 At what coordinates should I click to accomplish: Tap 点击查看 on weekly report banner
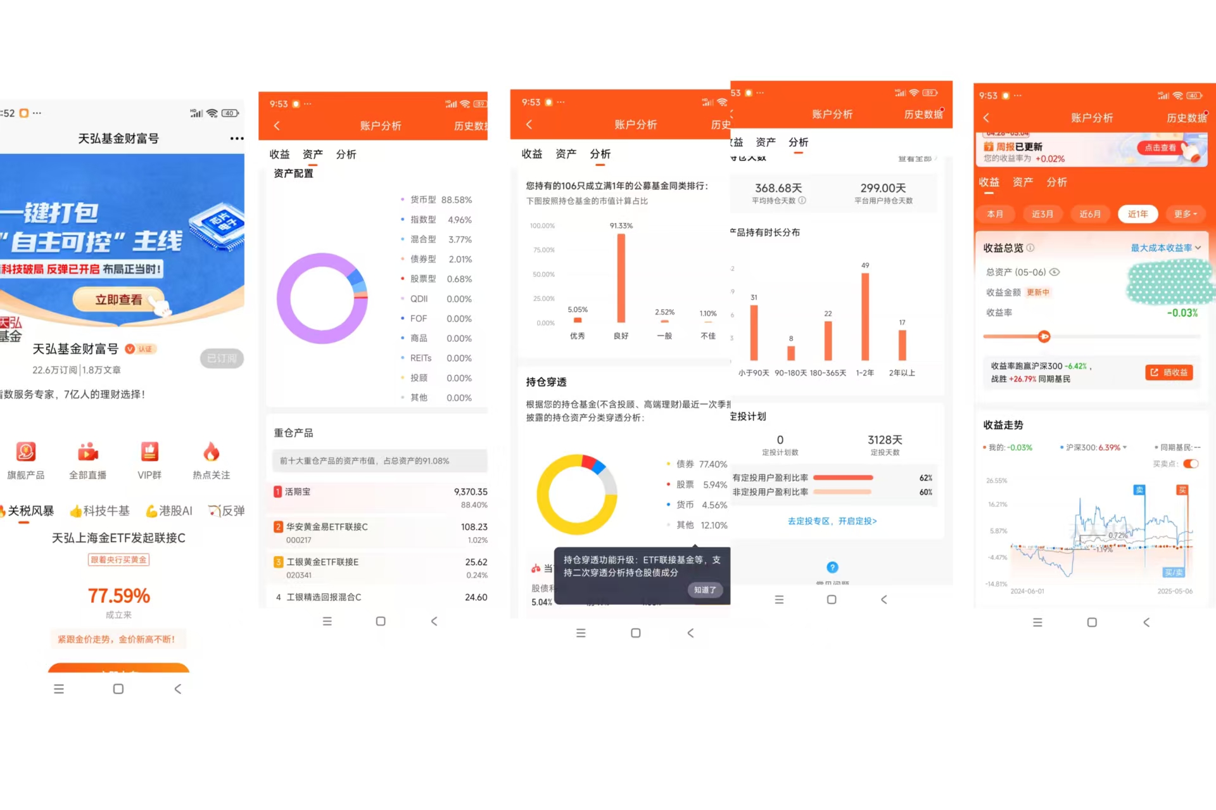[x=1160, y=148]
